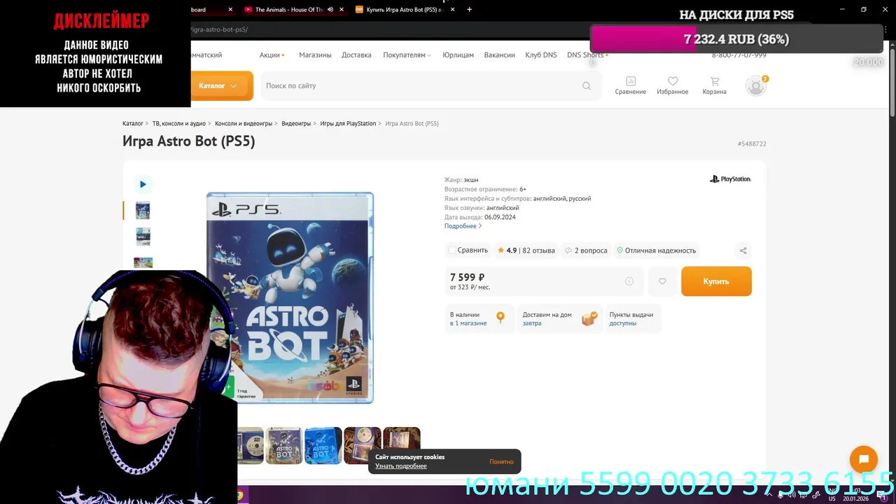
Task: Add Astro Bot to favorites heart button
Action: pyautogui.click(x=662, y=281)
